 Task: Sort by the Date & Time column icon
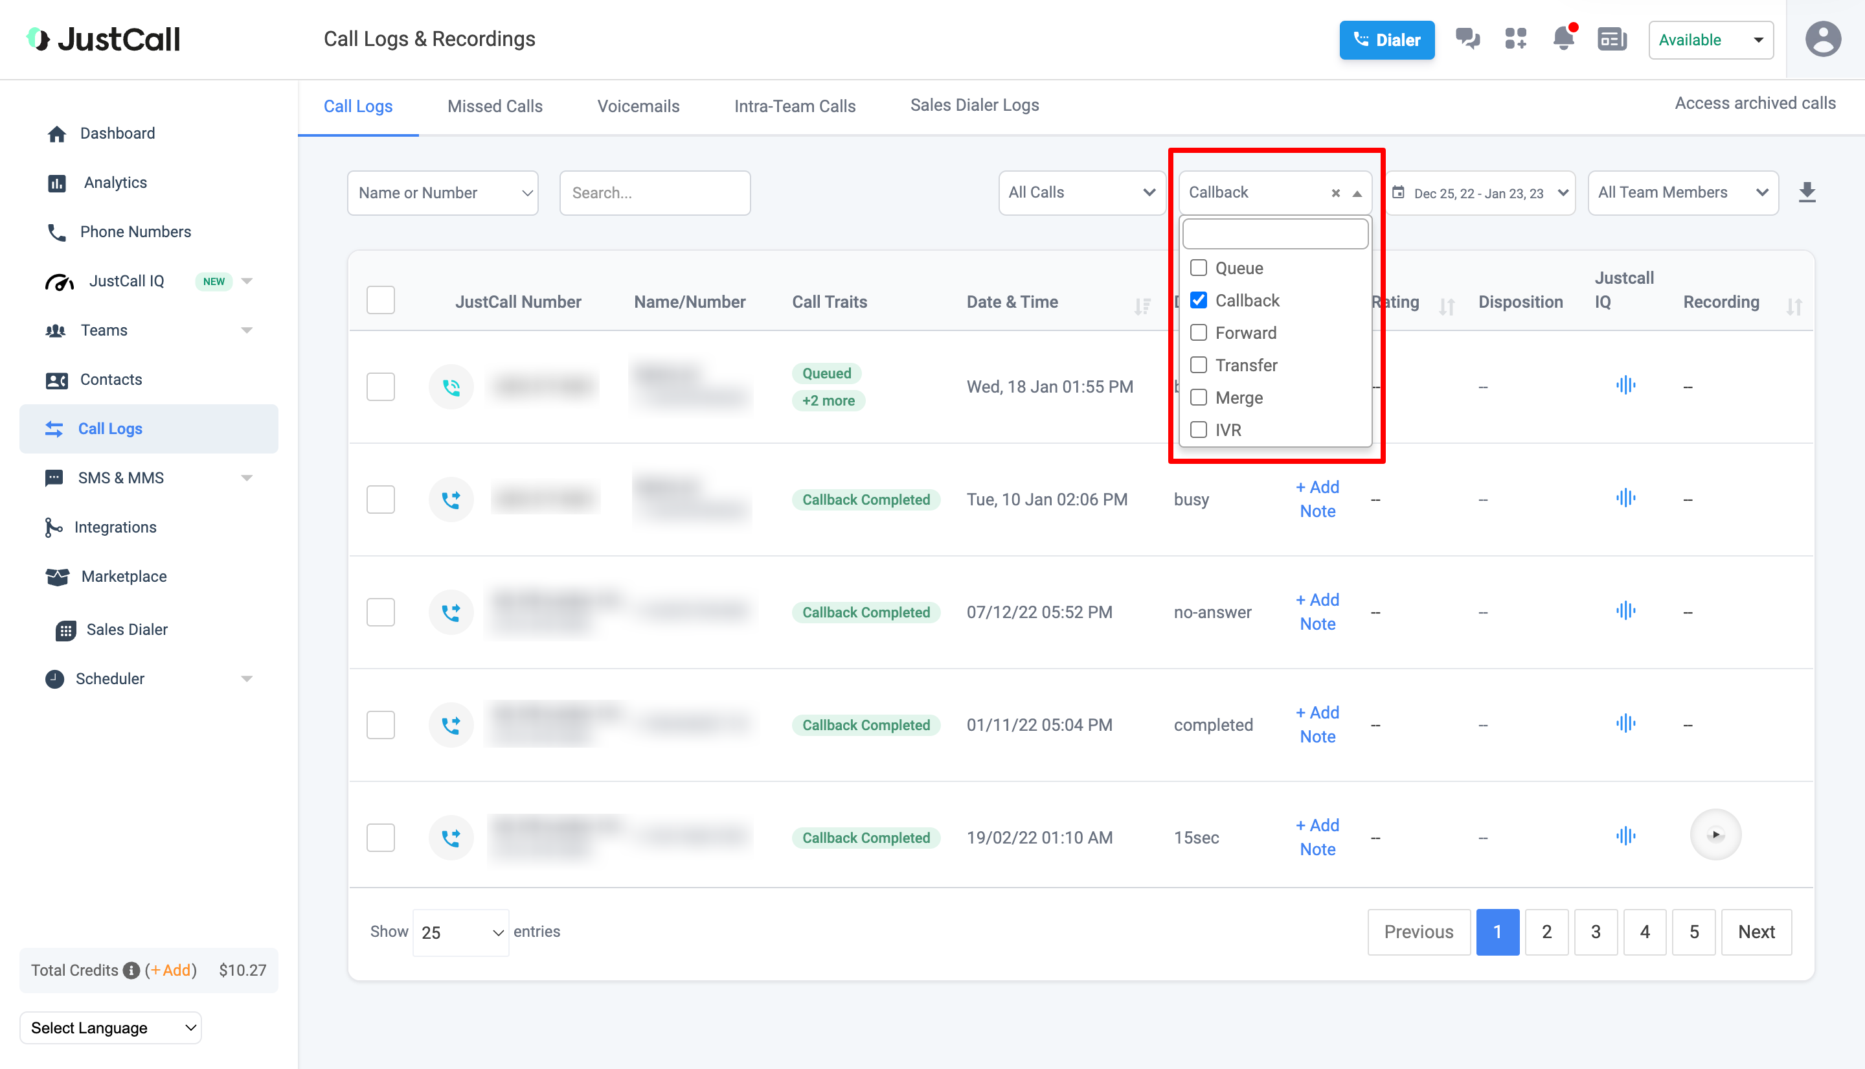(x=1142, y=306)
